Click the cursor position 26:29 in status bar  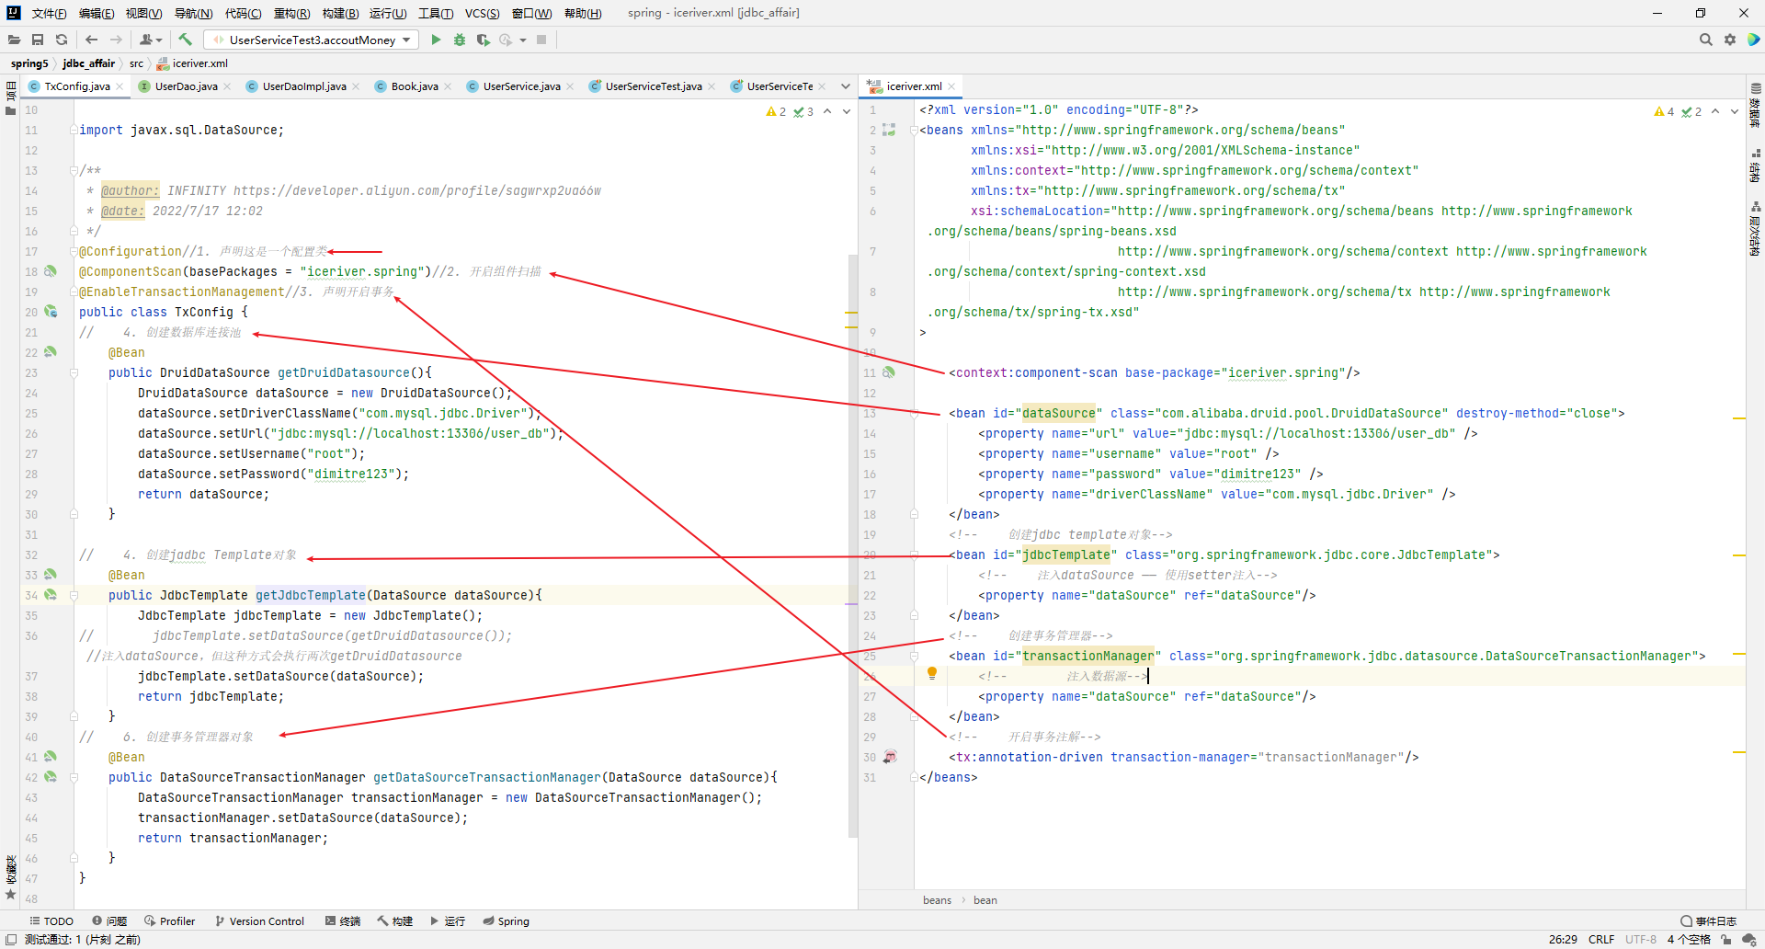pyautogui.click(x=1563, y=939)
